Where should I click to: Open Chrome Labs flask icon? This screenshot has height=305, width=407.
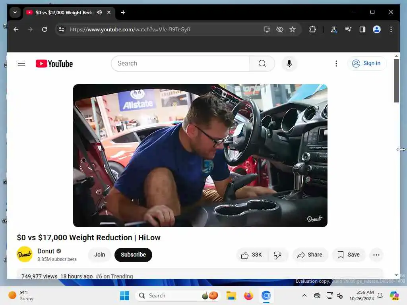point(334,29)
